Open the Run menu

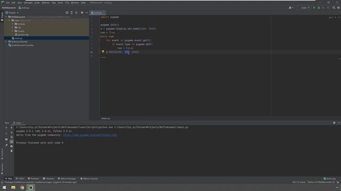[x=54, y=3]
